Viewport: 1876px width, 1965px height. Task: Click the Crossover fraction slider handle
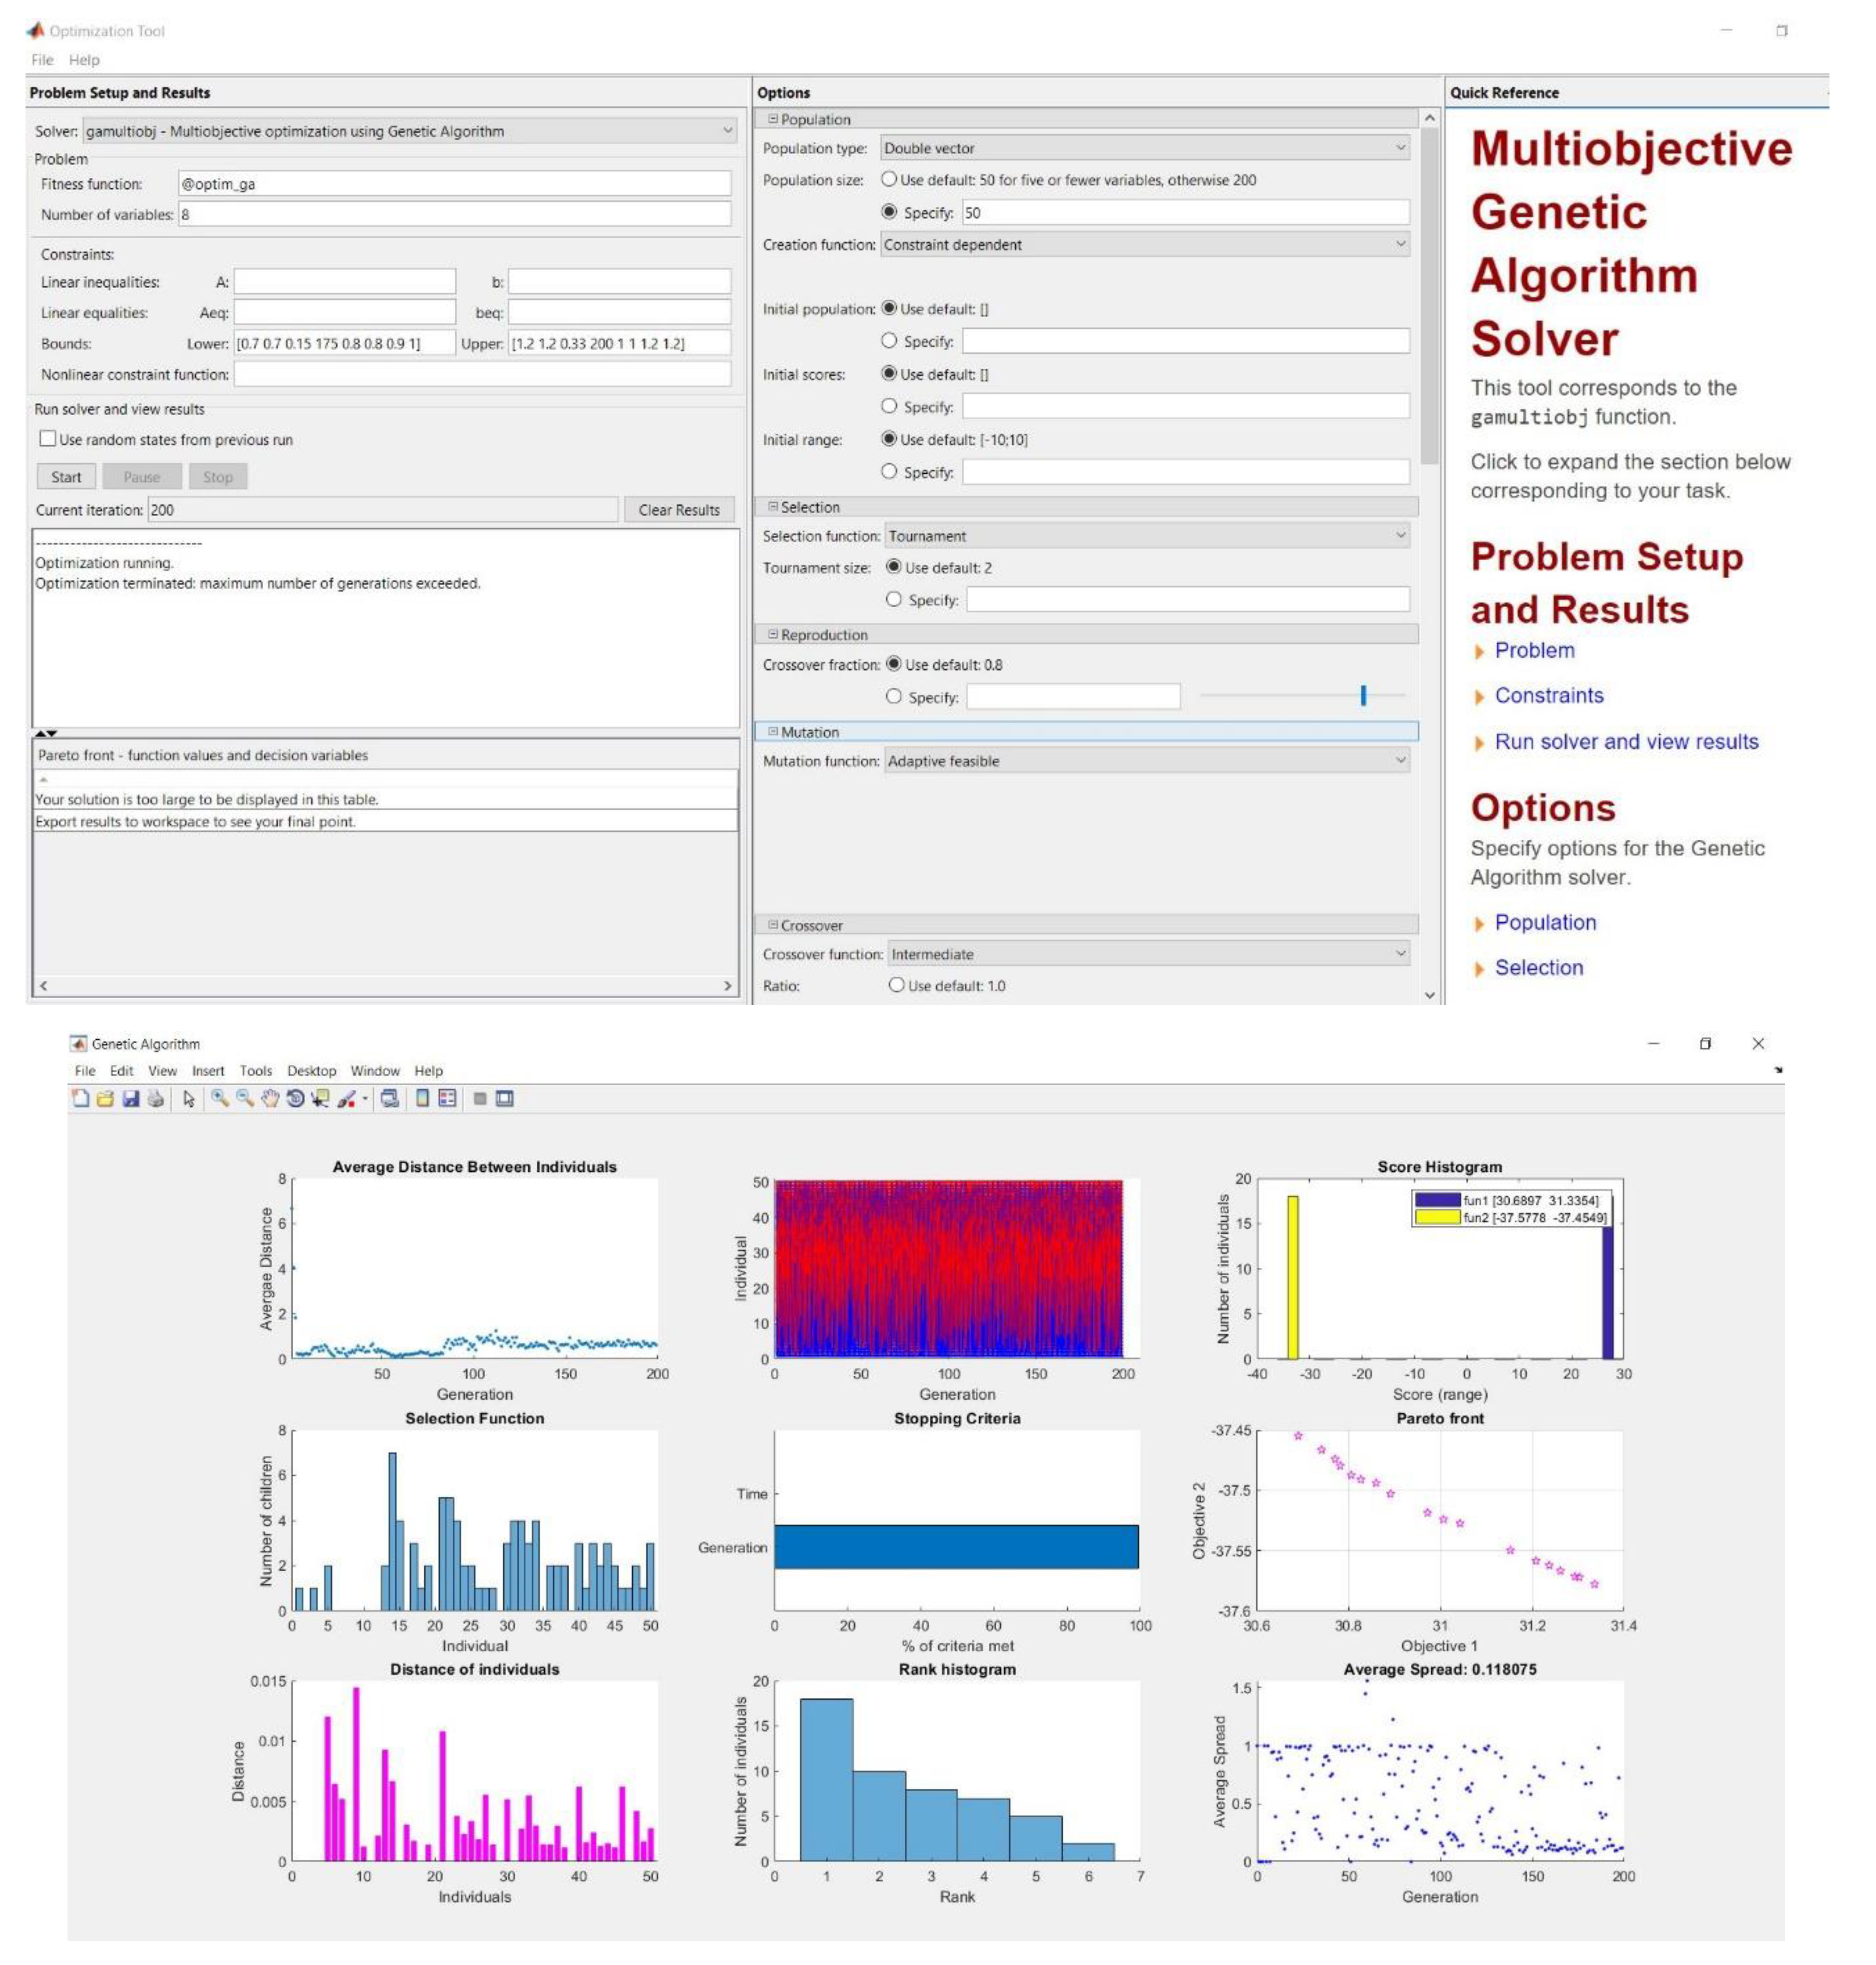1363,696
